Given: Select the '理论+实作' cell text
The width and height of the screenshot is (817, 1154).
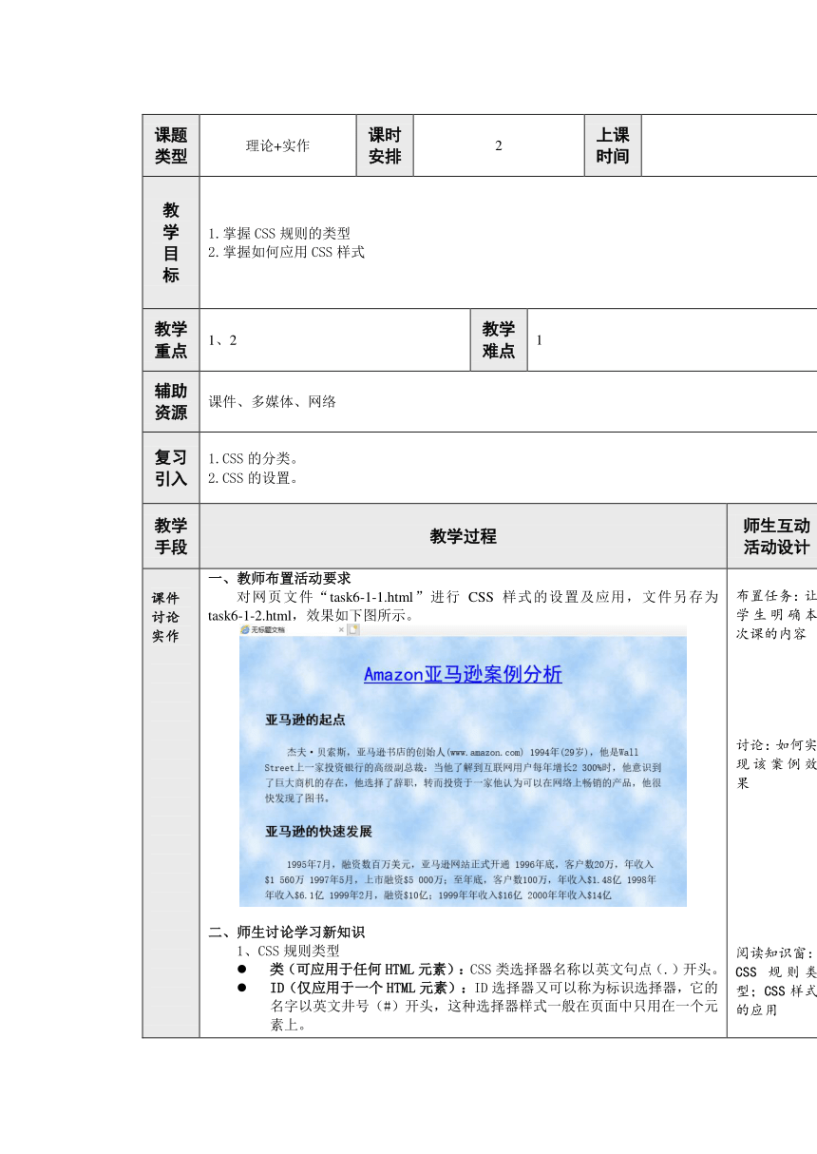Looking at the screenshot, I should 277,145.
